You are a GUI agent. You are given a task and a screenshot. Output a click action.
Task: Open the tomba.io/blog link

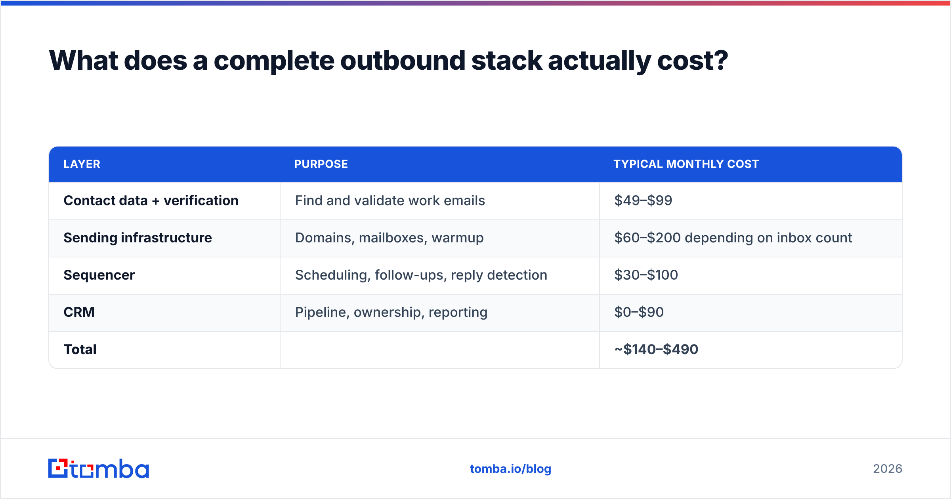[510, 469]
